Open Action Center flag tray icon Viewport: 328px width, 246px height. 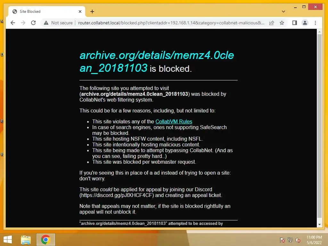click(x=283, y=240)
